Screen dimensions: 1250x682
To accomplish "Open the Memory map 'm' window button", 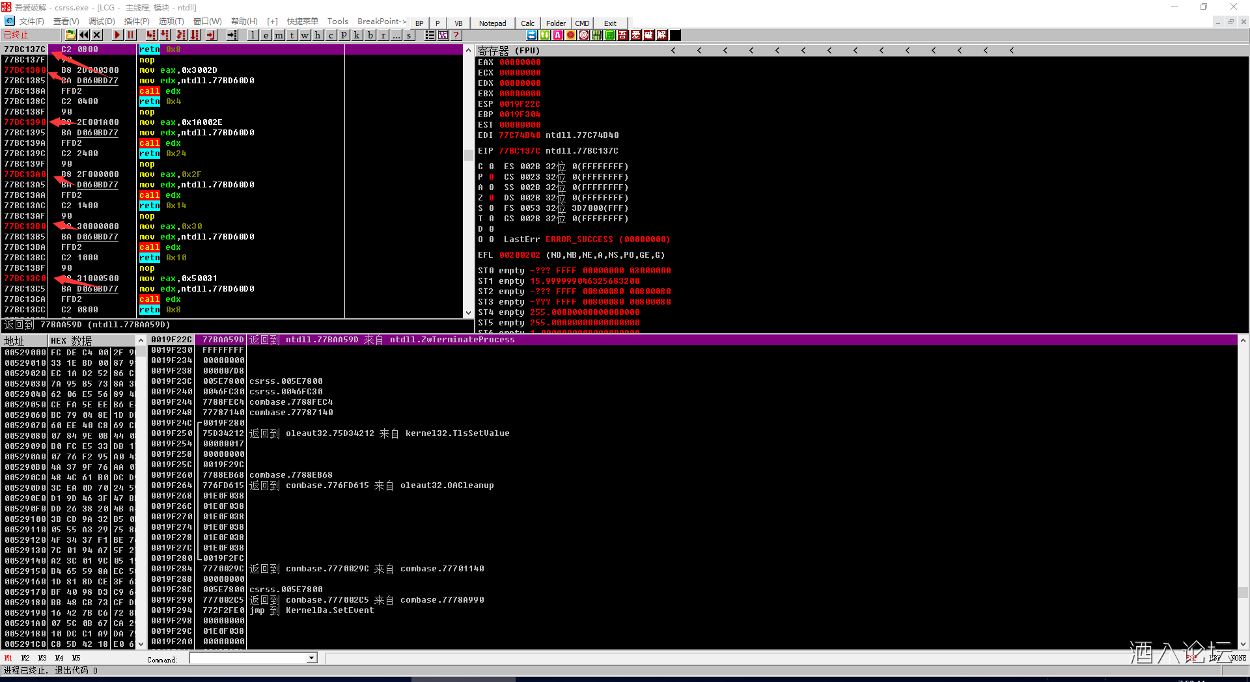I will [x=279, y=35].
